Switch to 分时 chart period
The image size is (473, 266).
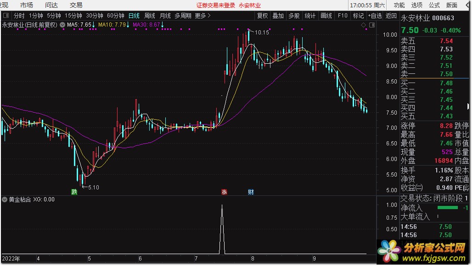pos(19,16)
